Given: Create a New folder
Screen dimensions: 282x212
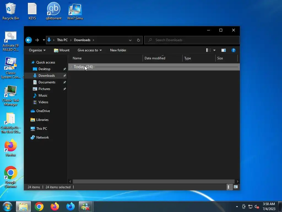Looking at the screenshot, I should (x=118, y=50).
